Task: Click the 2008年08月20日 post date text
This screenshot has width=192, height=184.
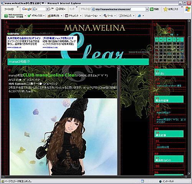Action: (x=139, y=52)
